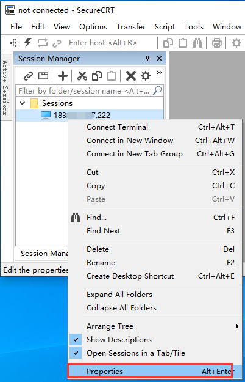245x382 pixels.
Task: Select Delete in the context menu
Action: [155, 249]
